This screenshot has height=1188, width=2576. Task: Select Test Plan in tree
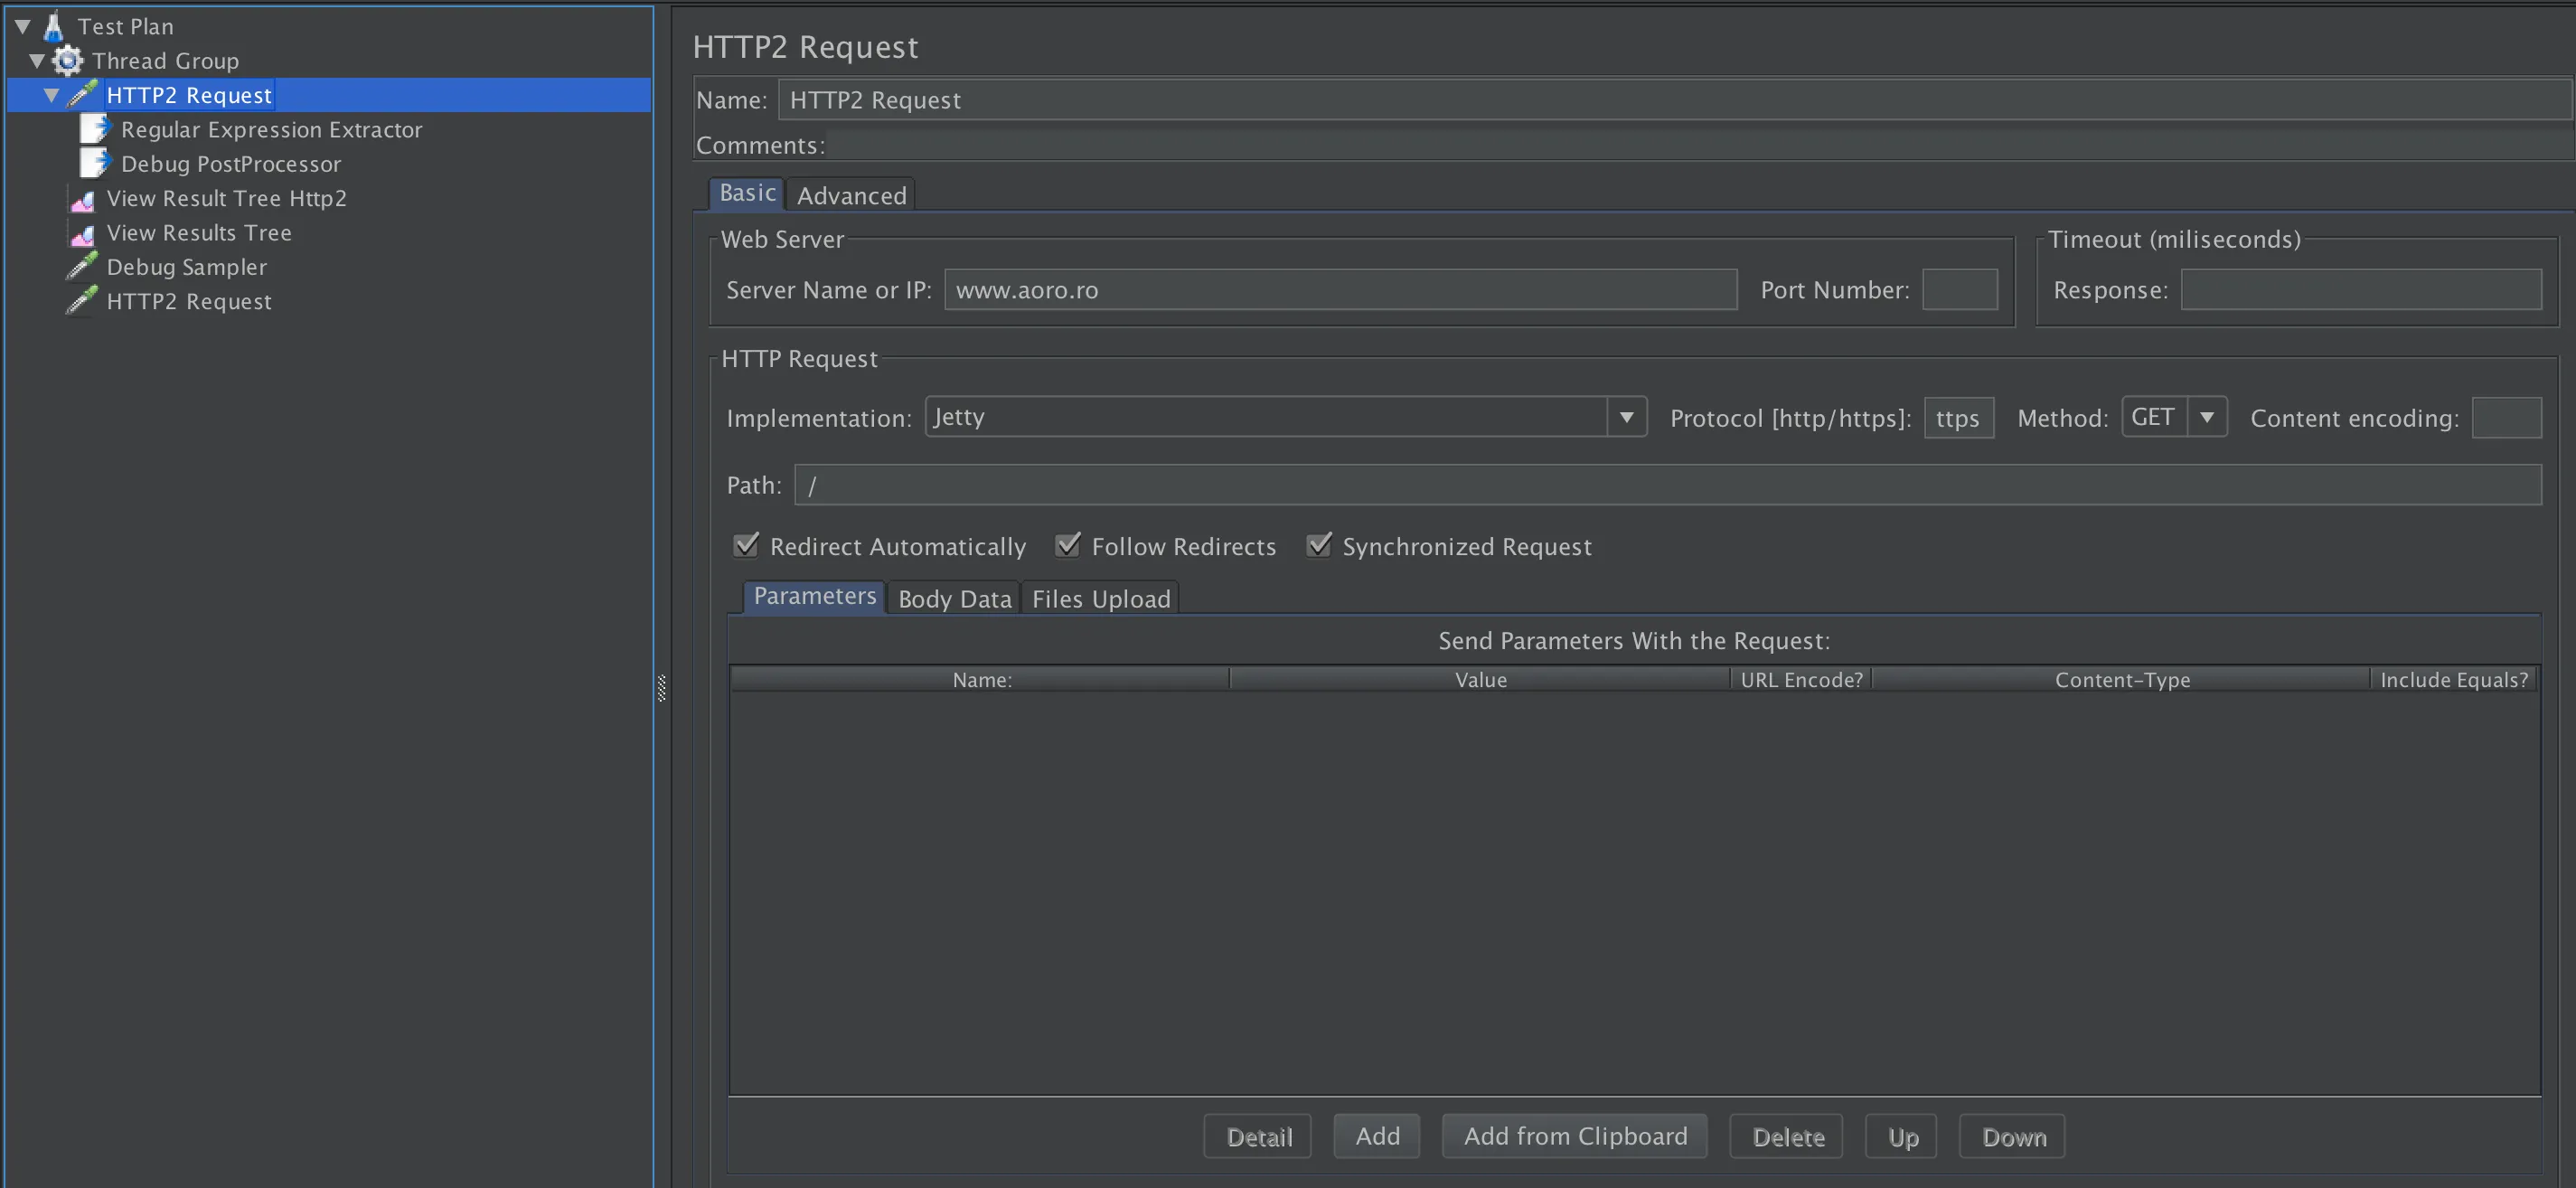pyautogui.click(x=126, y=27)
